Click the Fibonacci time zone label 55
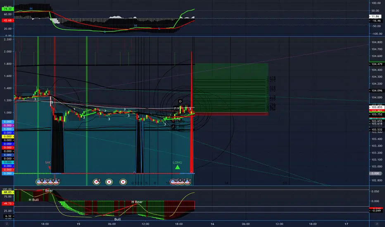 coord(285,183)
